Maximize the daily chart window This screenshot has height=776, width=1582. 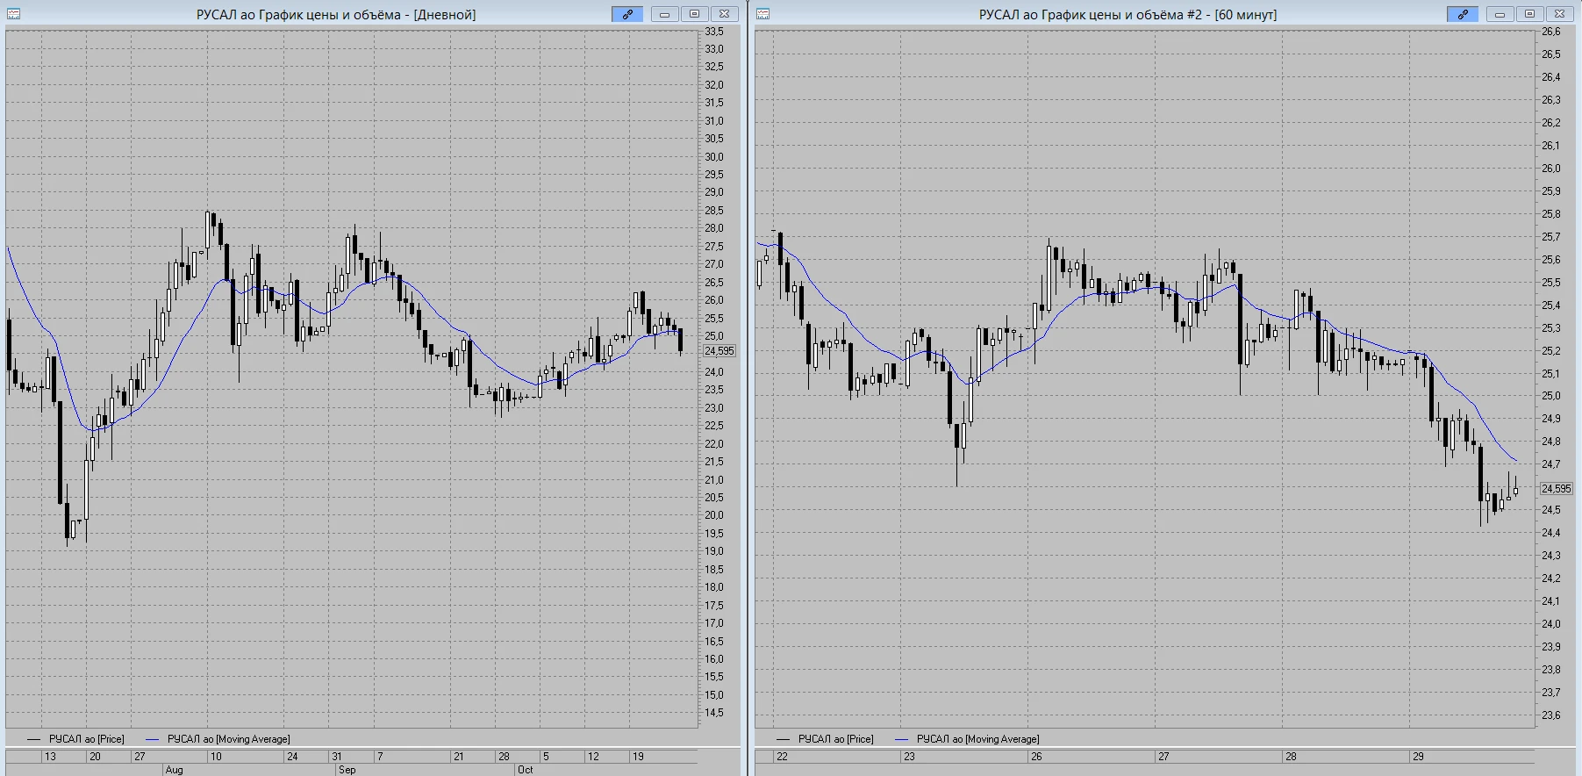pyautogui.click(x=694, y=14)
